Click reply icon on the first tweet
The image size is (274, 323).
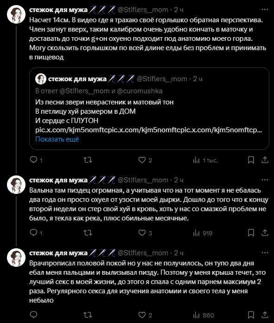click(x=33, y=160)
